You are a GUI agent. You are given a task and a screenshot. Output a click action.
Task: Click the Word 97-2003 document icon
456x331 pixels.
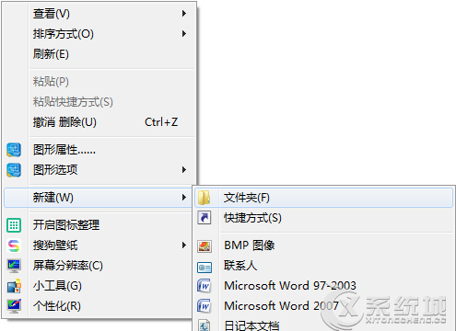pos(205,286)
